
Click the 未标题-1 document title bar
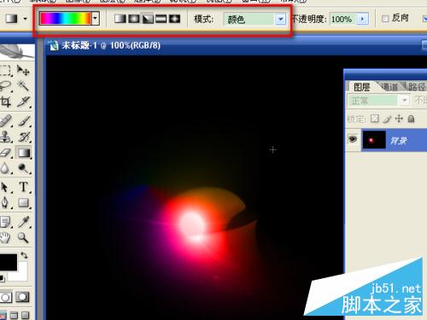(237, 45)
